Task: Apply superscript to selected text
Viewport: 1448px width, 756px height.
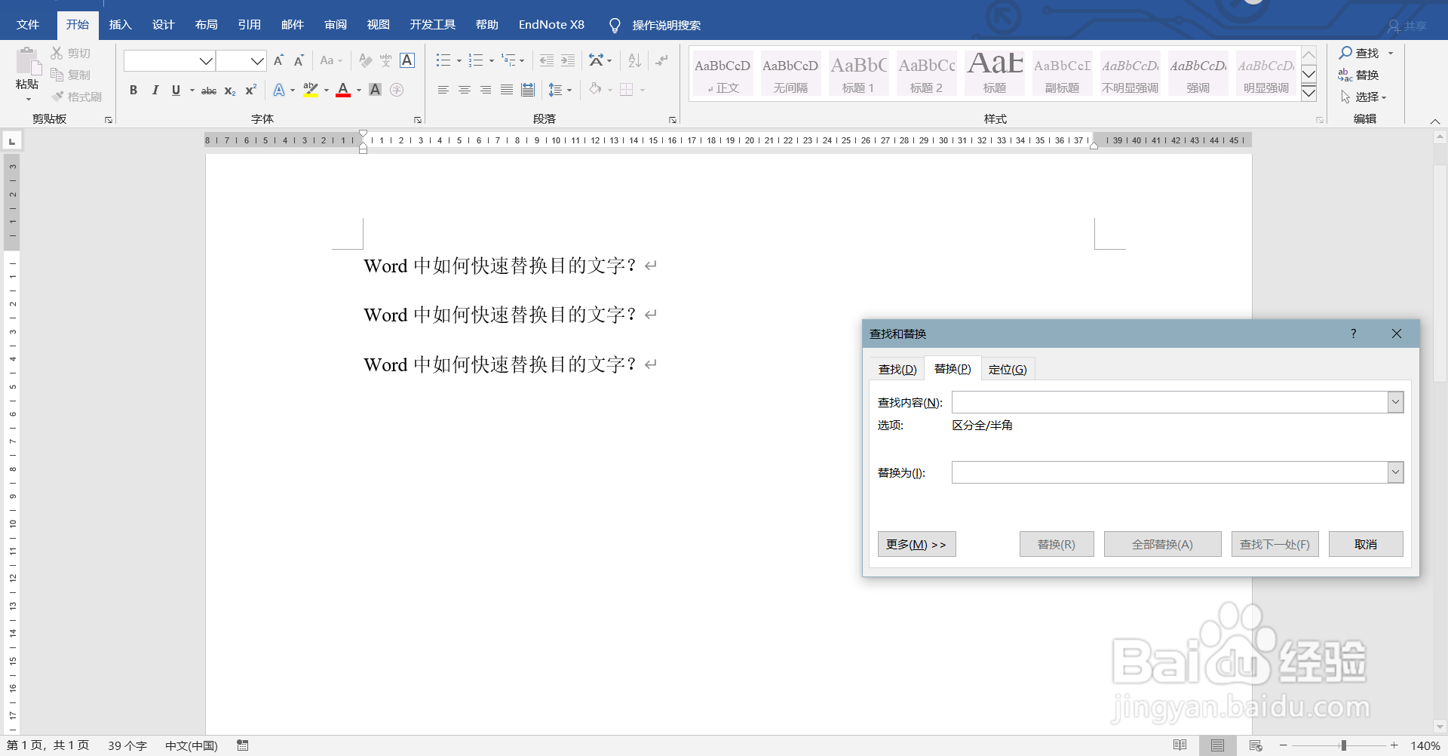Action: coord(250,90)
